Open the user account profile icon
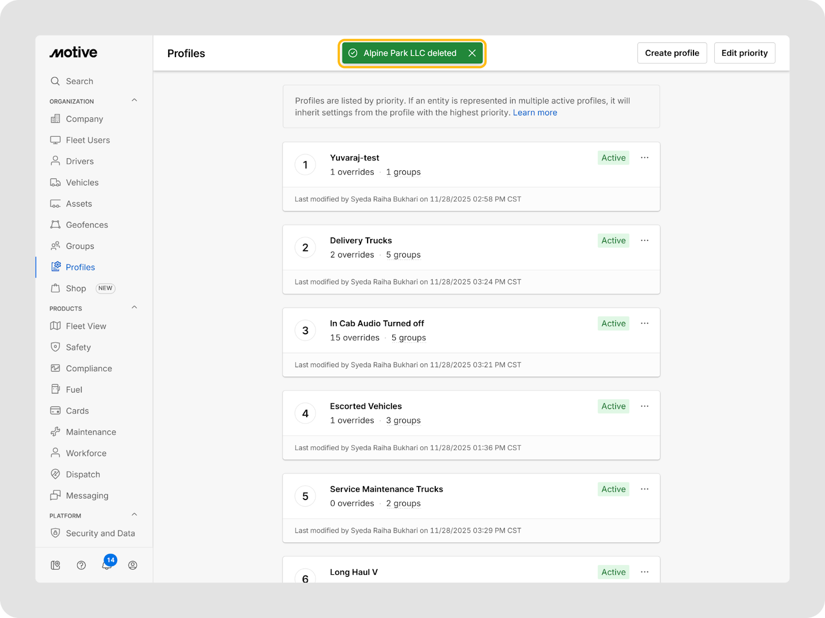This screenshot has width=825, height=618. coord(133,565)
